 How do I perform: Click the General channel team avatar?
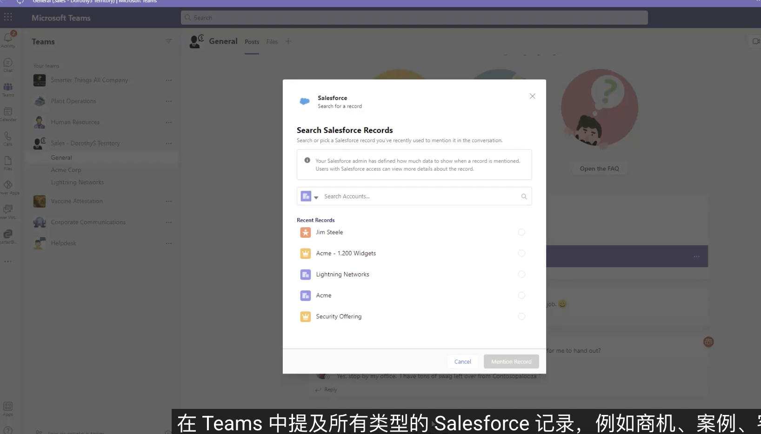click(197, 41)
